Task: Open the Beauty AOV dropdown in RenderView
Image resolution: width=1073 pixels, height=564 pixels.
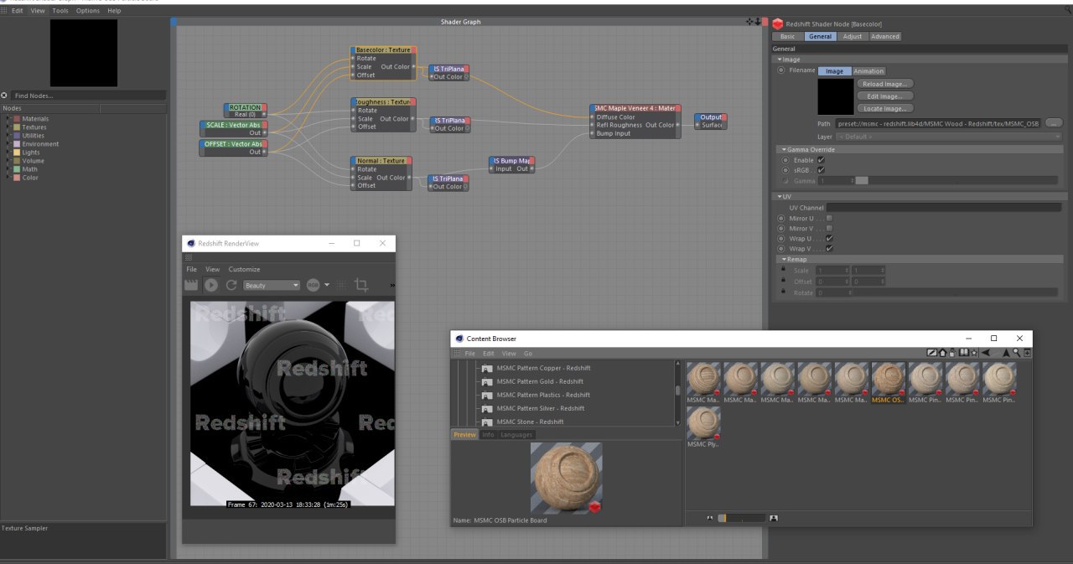Action: pos(272,285)
